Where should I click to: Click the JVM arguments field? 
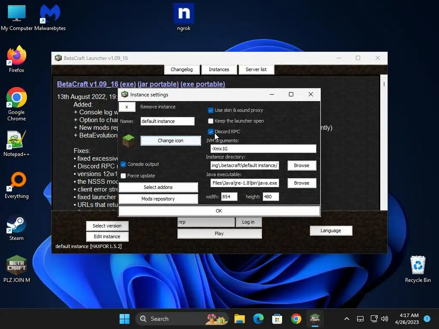click(x=263, y=149)
